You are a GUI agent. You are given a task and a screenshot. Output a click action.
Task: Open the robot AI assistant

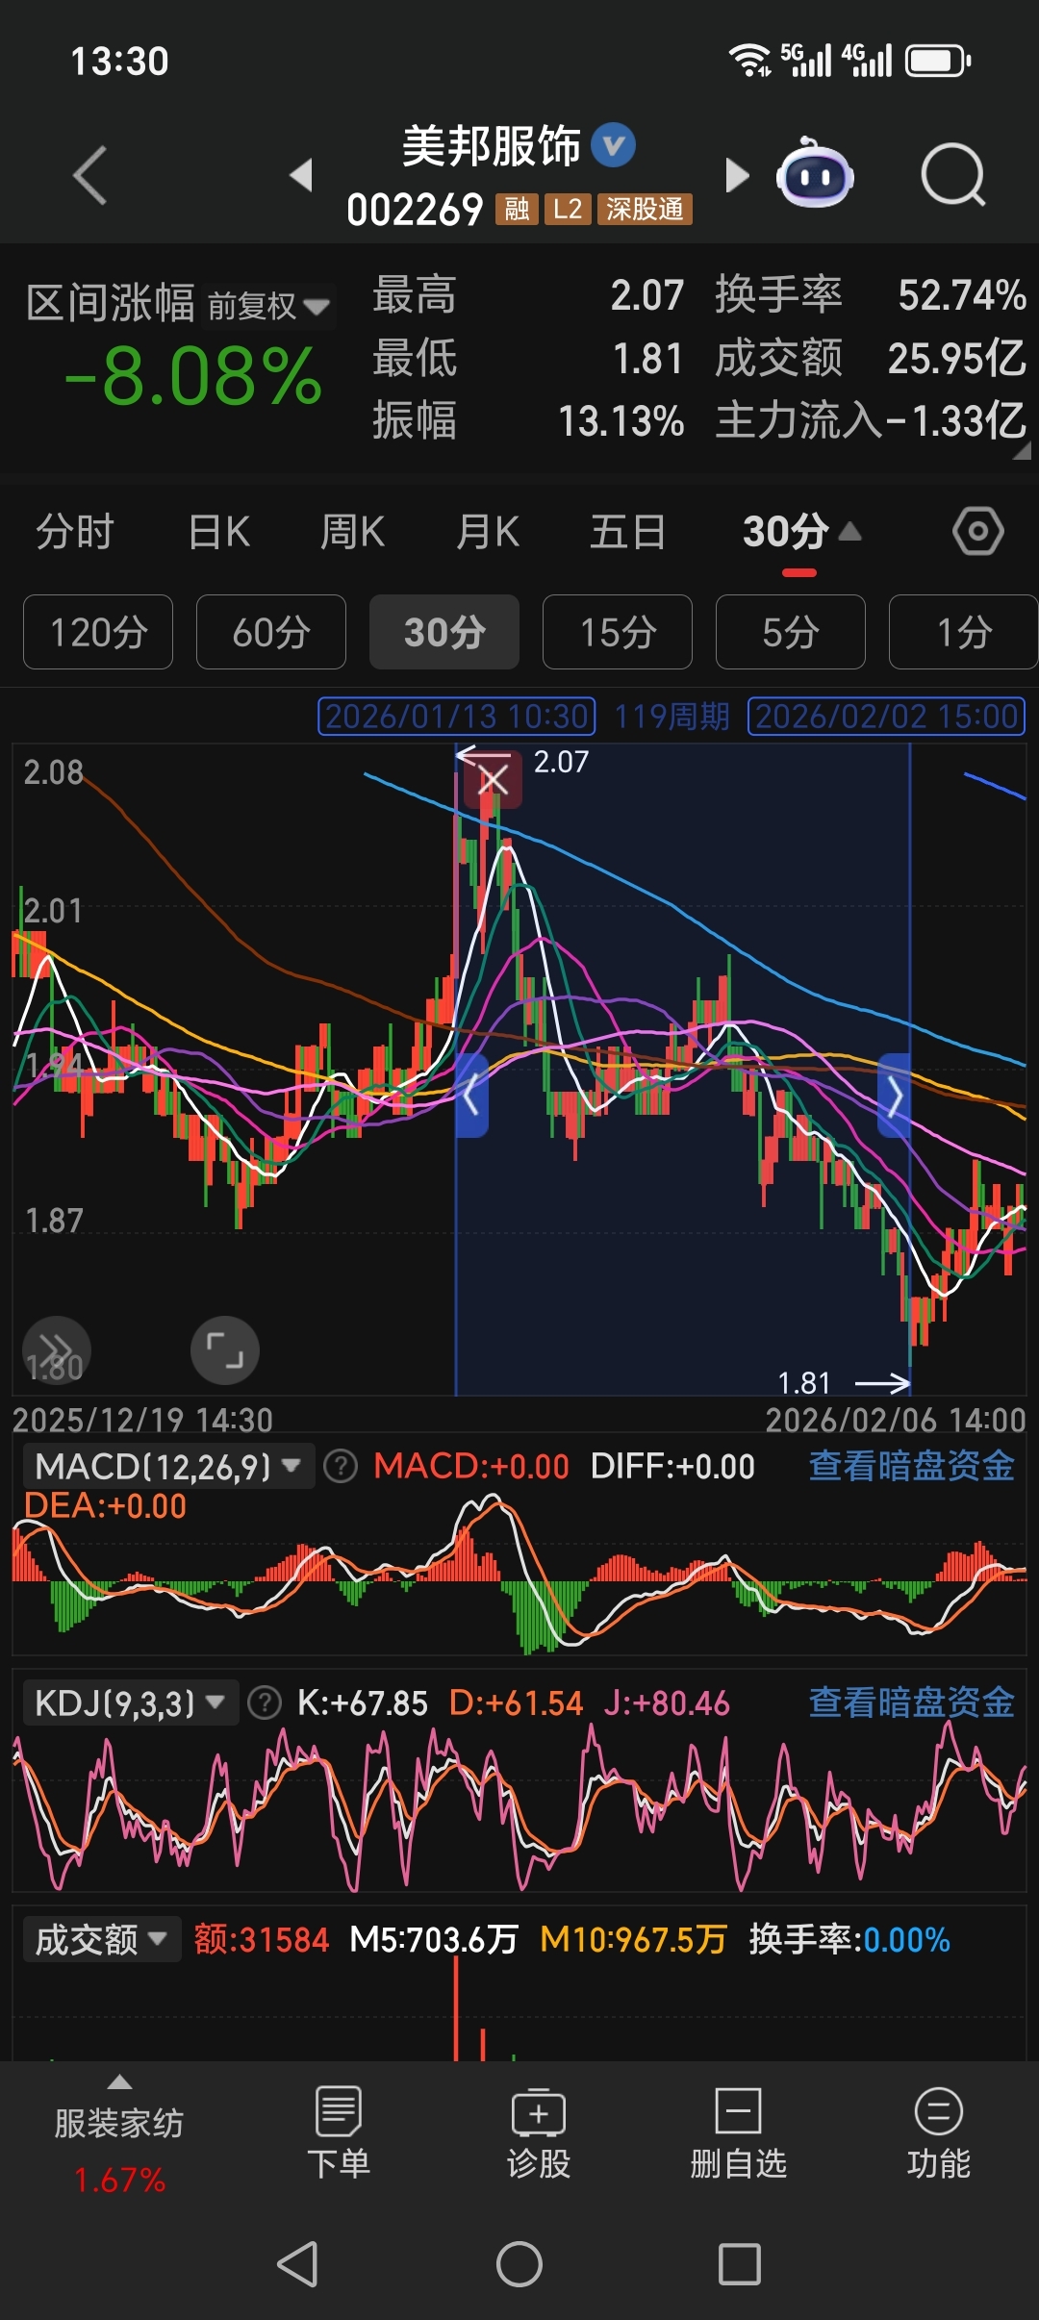(x=815, y=174)
